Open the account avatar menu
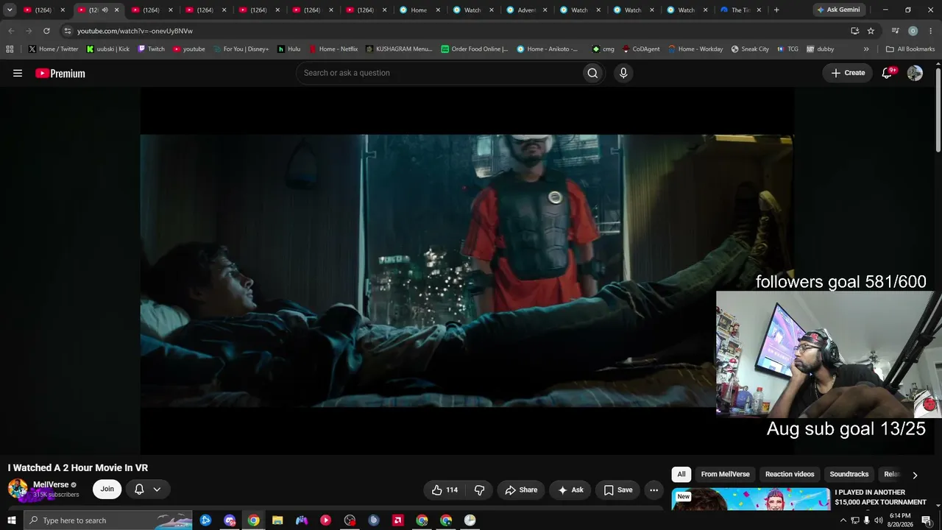Screen dimensions: 942x530 tap(915, 73)
